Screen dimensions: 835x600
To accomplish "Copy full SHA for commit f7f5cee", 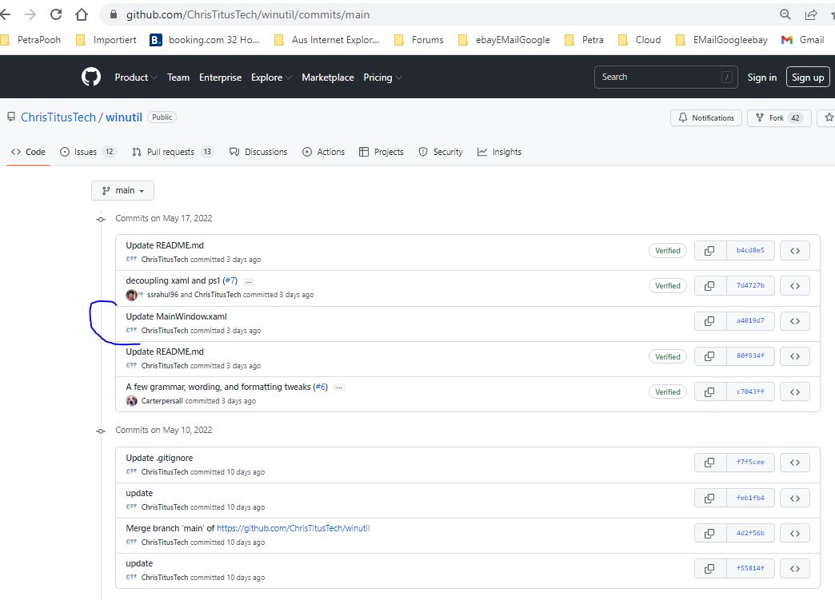I will click(710, 463).
